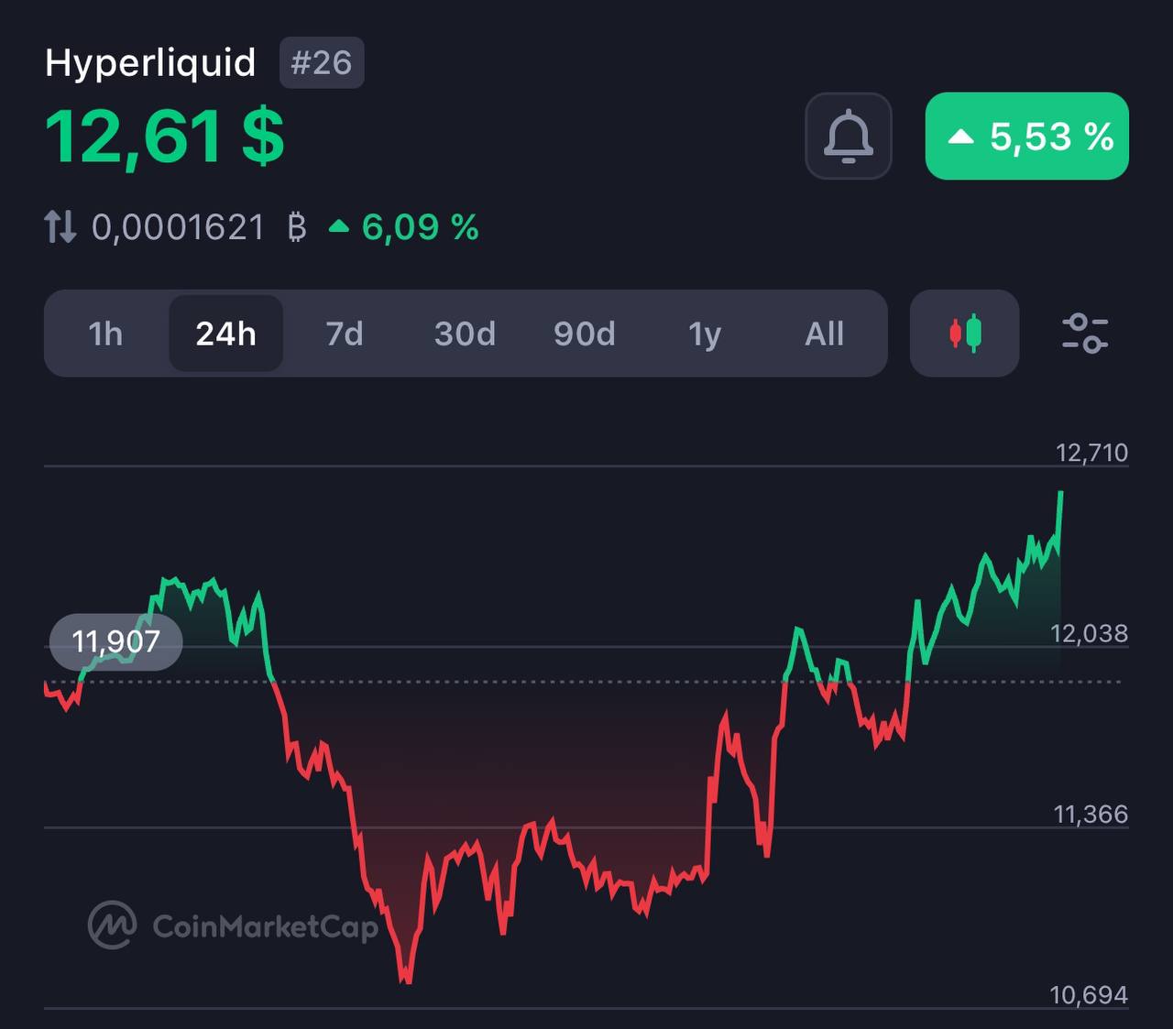The width and height of the screenshot is (1173, 1029).
Task: Tap the Hyperliquid coin name
Action: pos(150,62)
